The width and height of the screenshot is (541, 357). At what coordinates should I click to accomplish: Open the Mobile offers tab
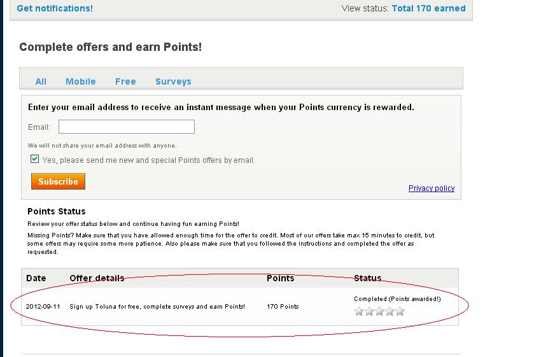(x=80, y=81)
